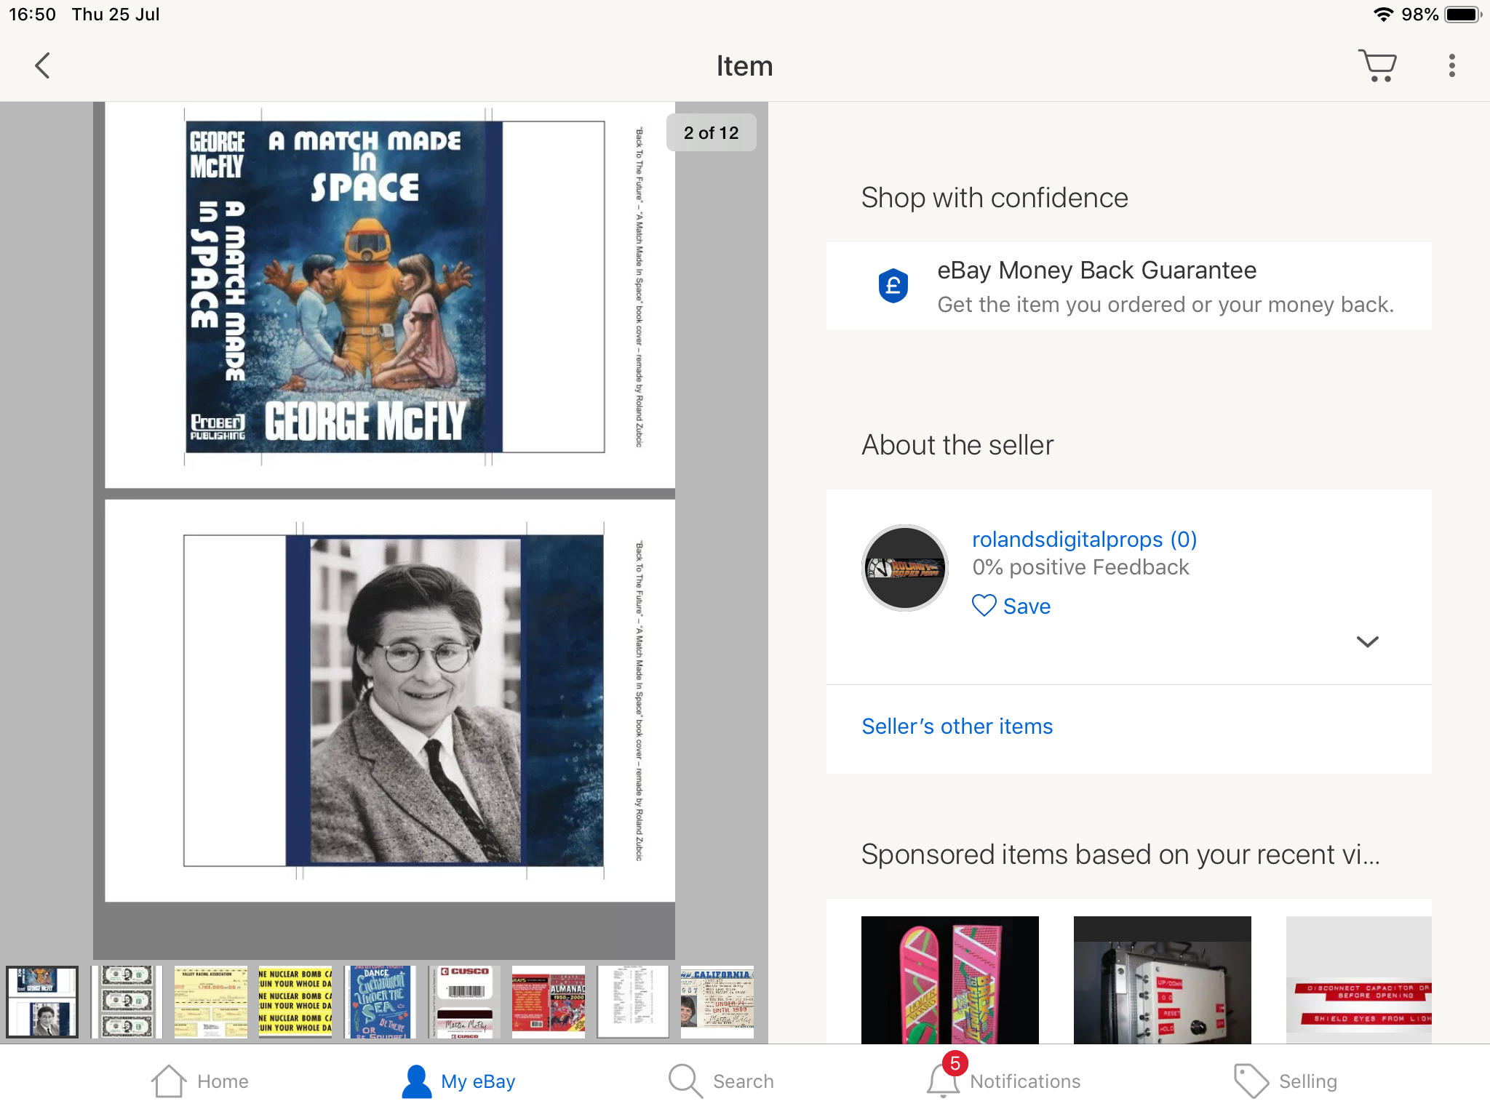Select the Nuclear Bomb sign thumbnail

[x=295, y=1001]
